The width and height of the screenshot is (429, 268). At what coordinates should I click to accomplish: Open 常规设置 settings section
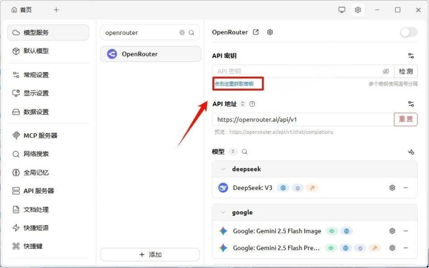click(x=48, y=75)
